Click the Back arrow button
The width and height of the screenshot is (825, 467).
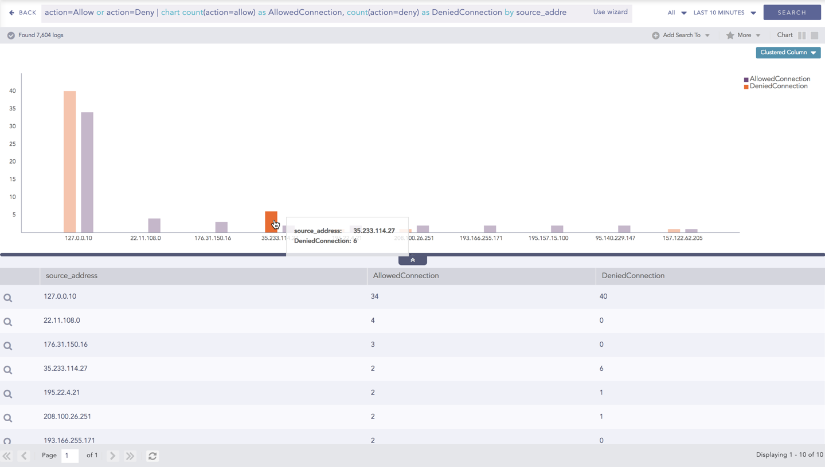[23, 13]
